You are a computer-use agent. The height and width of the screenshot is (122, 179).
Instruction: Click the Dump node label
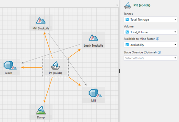pyautogui.click(x=41, y=117)
